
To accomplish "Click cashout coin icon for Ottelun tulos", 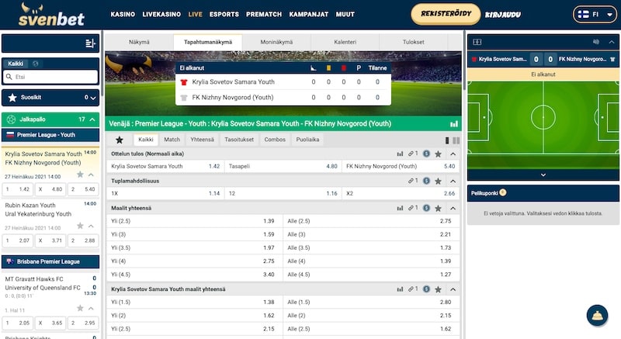I will 426,154.
